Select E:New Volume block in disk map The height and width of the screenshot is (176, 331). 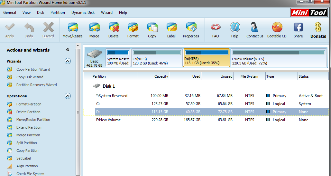279,57
